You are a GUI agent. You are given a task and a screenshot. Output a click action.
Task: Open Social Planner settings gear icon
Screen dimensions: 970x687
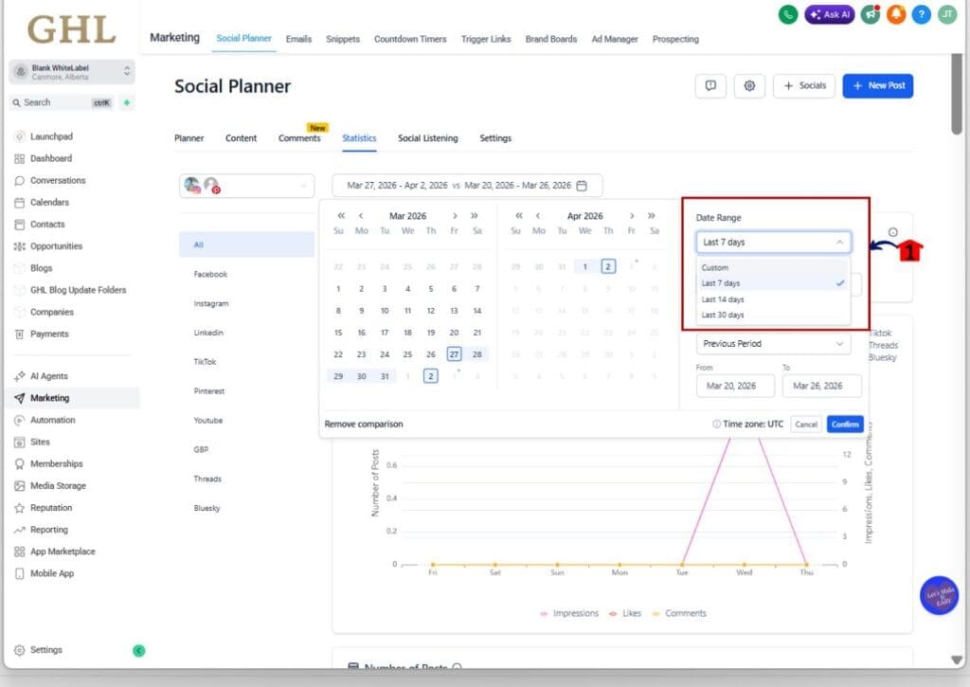[x=749, y=85]
